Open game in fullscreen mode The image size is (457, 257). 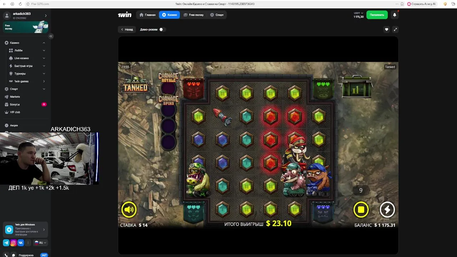click(x=395, y=30)
